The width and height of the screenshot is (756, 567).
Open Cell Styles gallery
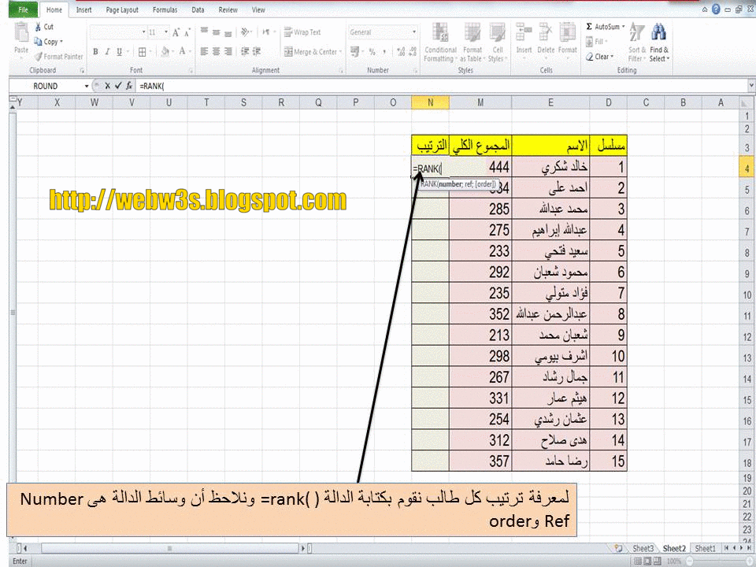coord(497,43)
